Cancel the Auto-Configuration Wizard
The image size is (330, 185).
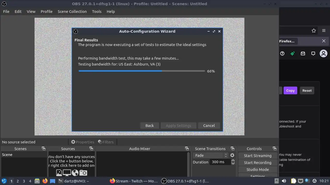[x=209, y=126]
